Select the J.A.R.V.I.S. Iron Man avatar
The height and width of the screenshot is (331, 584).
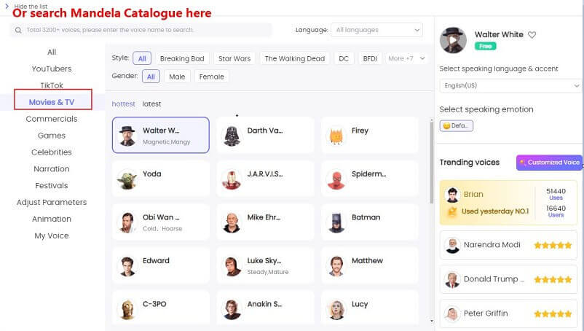(232, 179)
